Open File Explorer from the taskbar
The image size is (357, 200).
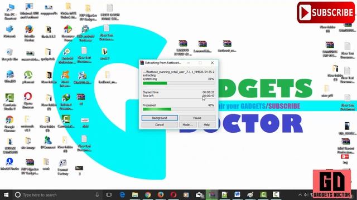point(135,195)
